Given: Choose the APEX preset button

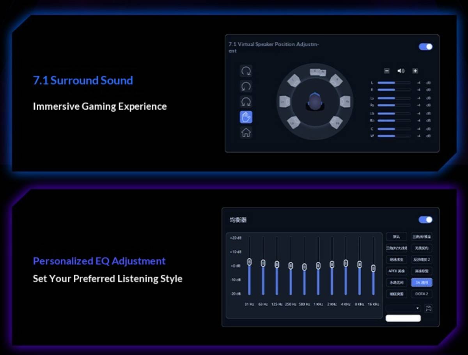Looking at the screenshot, I should (x=397, y=271).
